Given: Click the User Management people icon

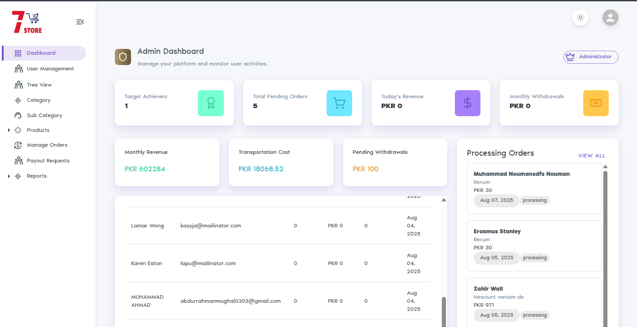Looking at the screenshot, I should [18, 69].
